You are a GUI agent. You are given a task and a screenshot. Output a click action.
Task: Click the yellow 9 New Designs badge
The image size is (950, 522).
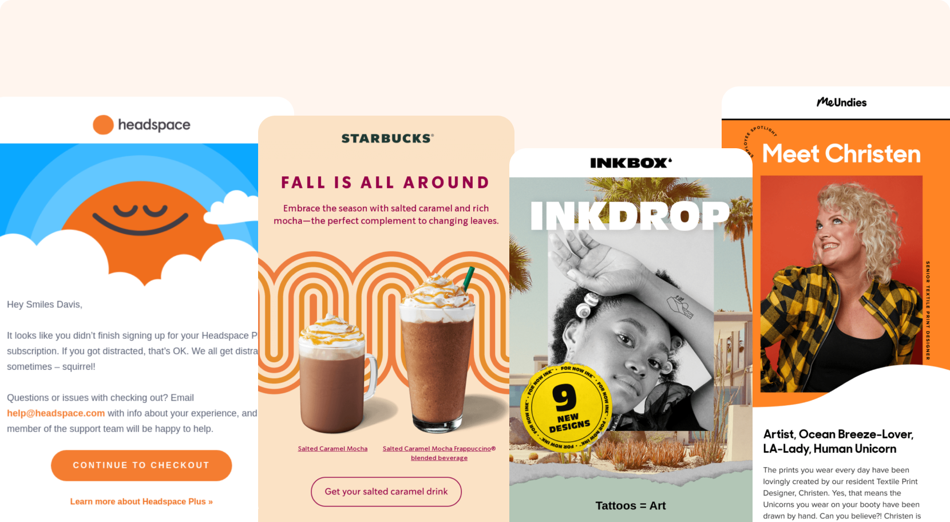click(567, 408)
